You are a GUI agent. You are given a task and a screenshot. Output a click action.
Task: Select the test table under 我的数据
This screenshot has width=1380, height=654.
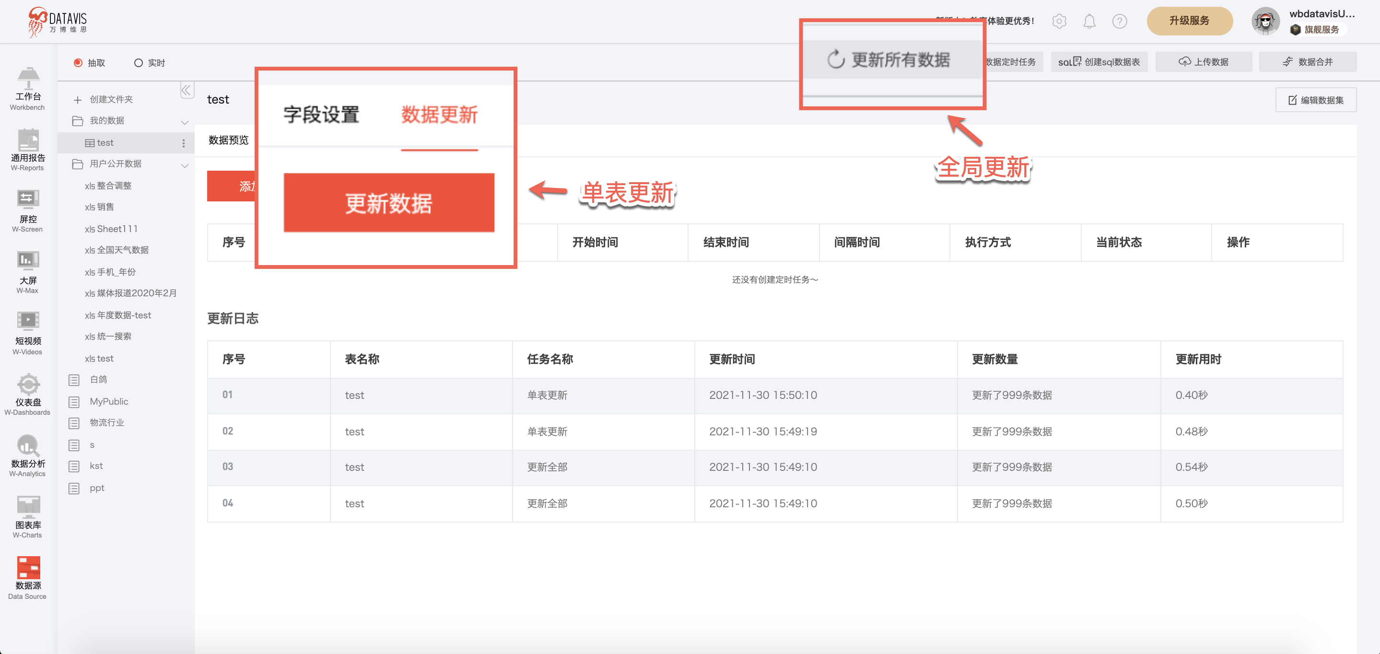click(x=125, y=143)
